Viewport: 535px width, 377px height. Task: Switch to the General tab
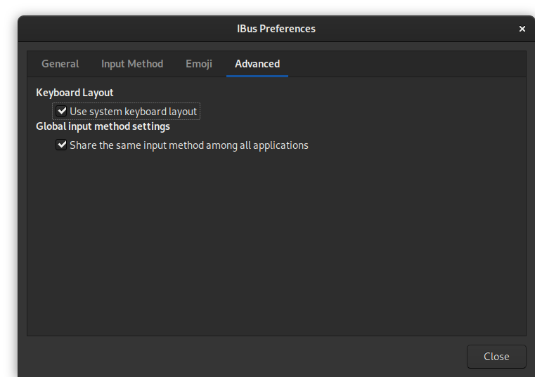tap(60, 64)
